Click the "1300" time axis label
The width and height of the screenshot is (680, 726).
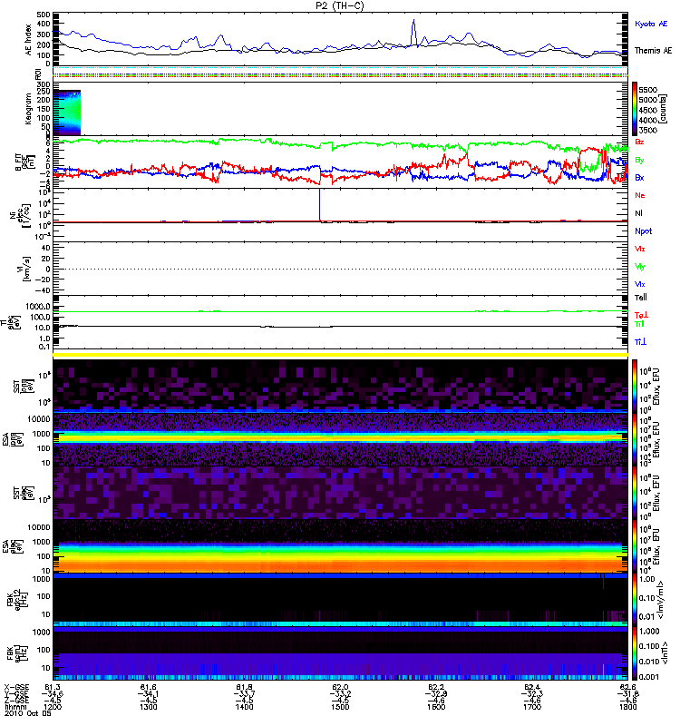(148, 707)
